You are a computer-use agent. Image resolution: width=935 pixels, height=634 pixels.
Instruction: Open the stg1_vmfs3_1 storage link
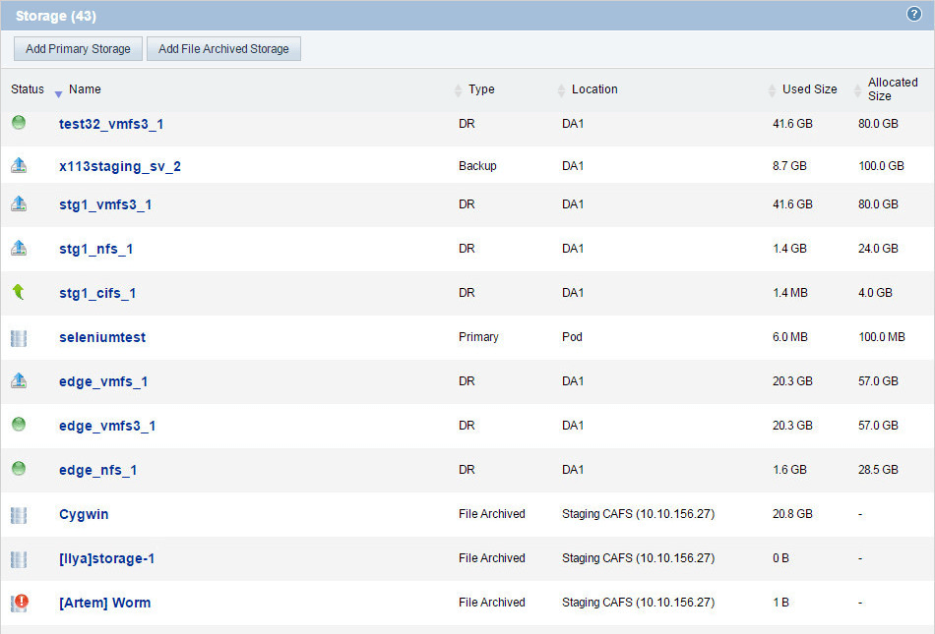tap(105, 204)
